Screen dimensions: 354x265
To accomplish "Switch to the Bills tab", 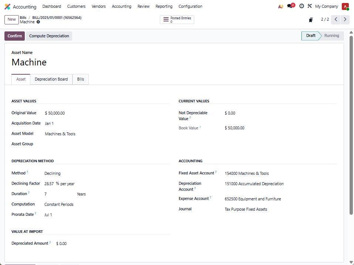I will coord(80,79).
